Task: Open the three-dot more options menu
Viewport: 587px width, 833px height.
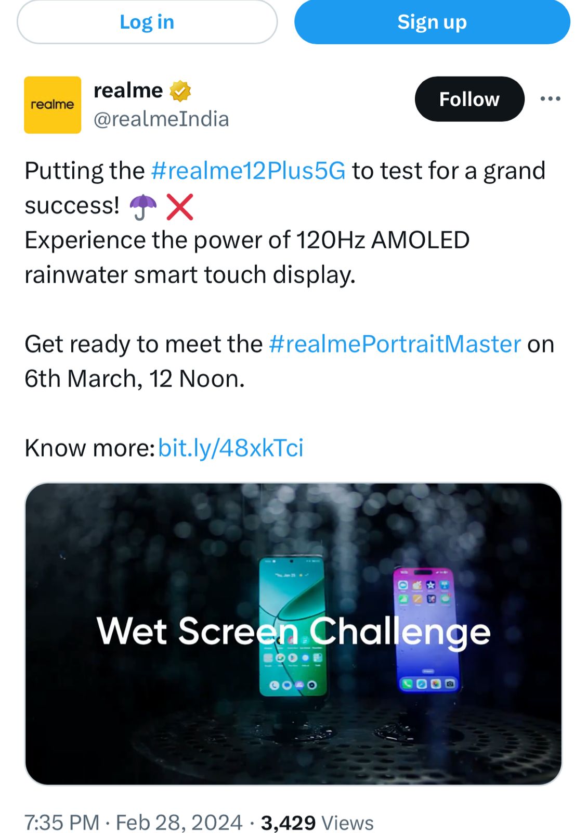Action: [550, 98]
